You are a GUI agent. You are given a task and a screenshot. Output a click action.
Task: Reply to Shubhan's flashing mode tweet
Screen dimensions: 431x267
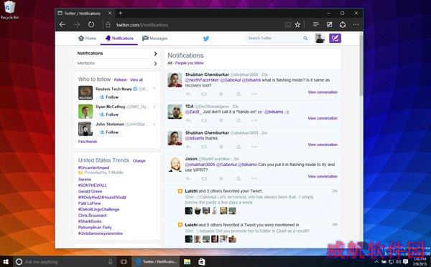[188, 94]
